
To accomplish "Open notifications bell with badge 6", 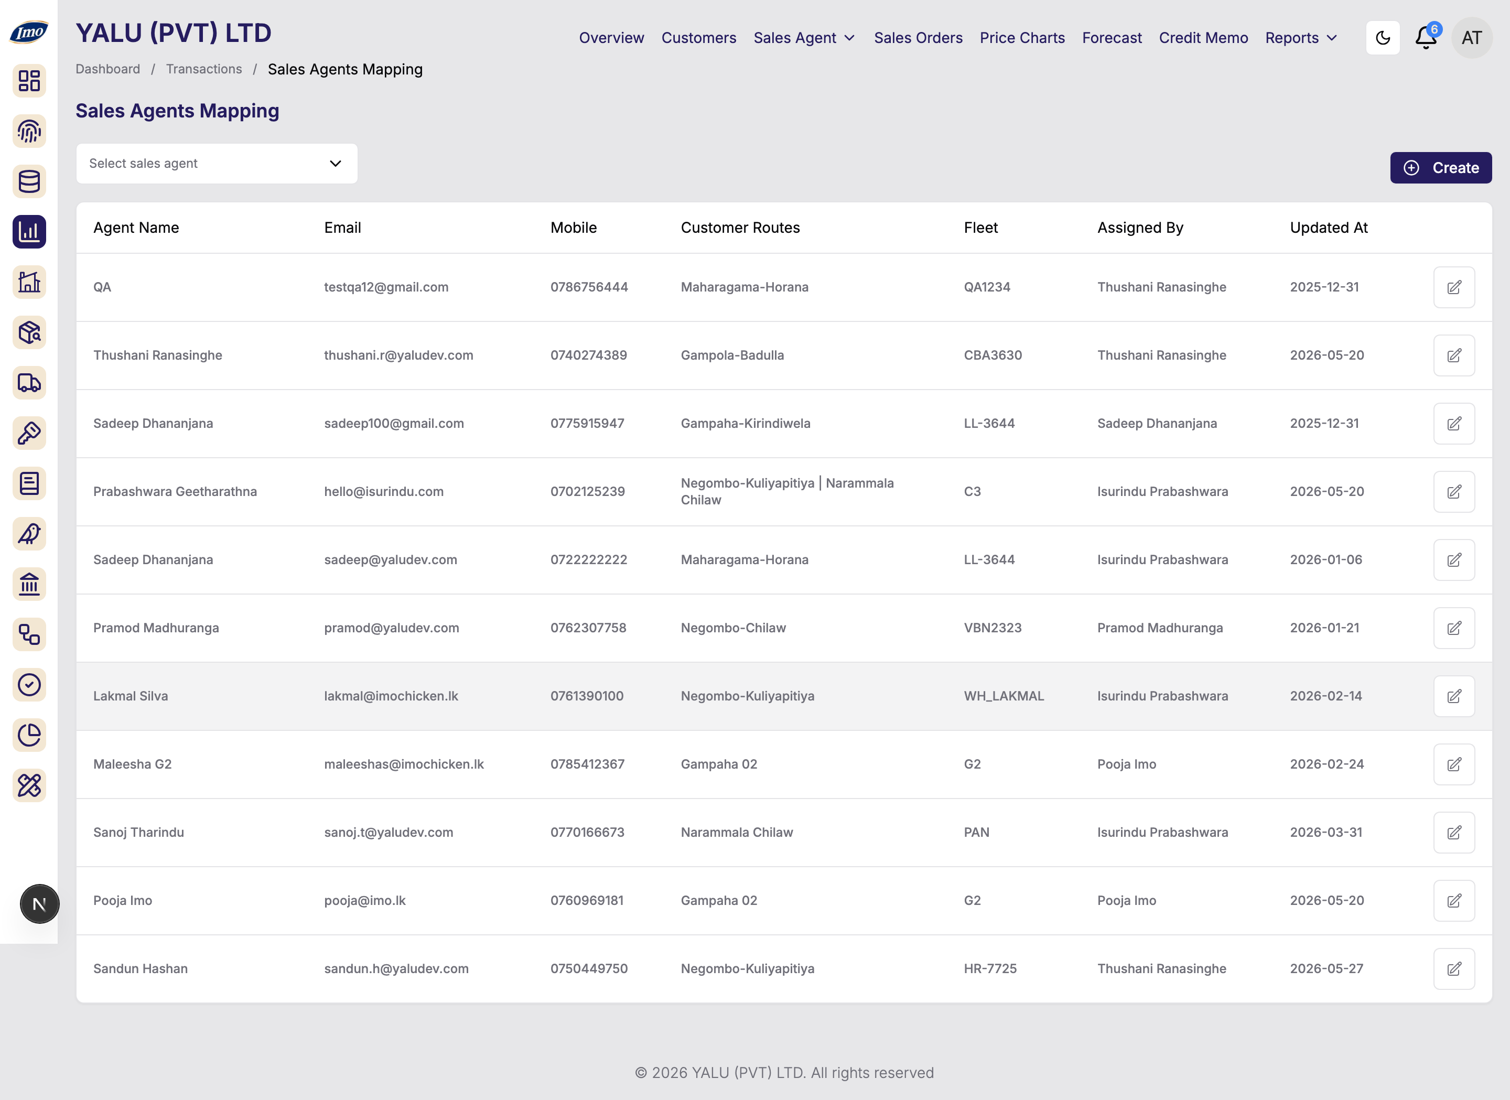I will point(1426,37).
